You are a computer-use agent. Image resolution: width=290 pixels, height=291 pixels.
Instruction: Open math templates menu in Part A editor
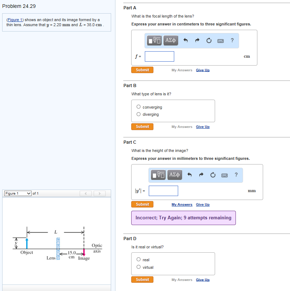tap(154, 40)
